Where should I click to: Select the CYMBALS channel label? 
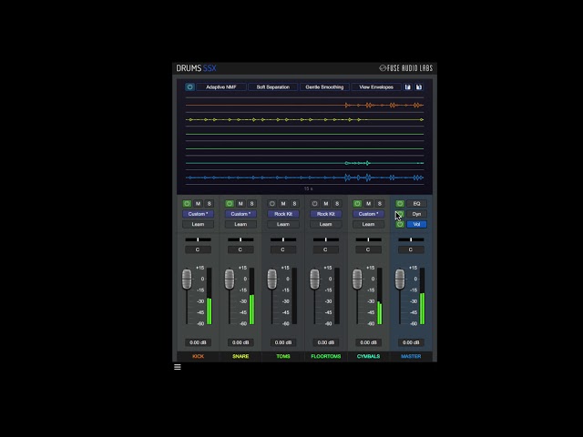pyautogui.click(x=368, y=356)
